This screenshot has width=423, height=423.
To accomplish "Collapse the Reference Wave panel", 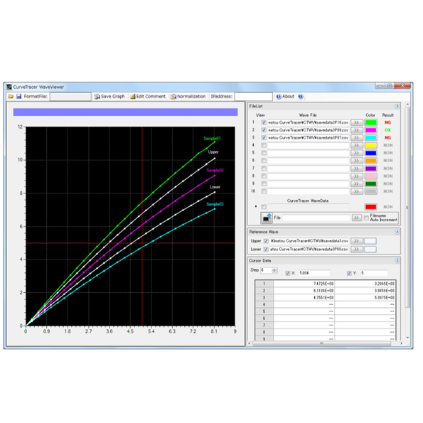I will pyautogui.click(x=397, y=232).
